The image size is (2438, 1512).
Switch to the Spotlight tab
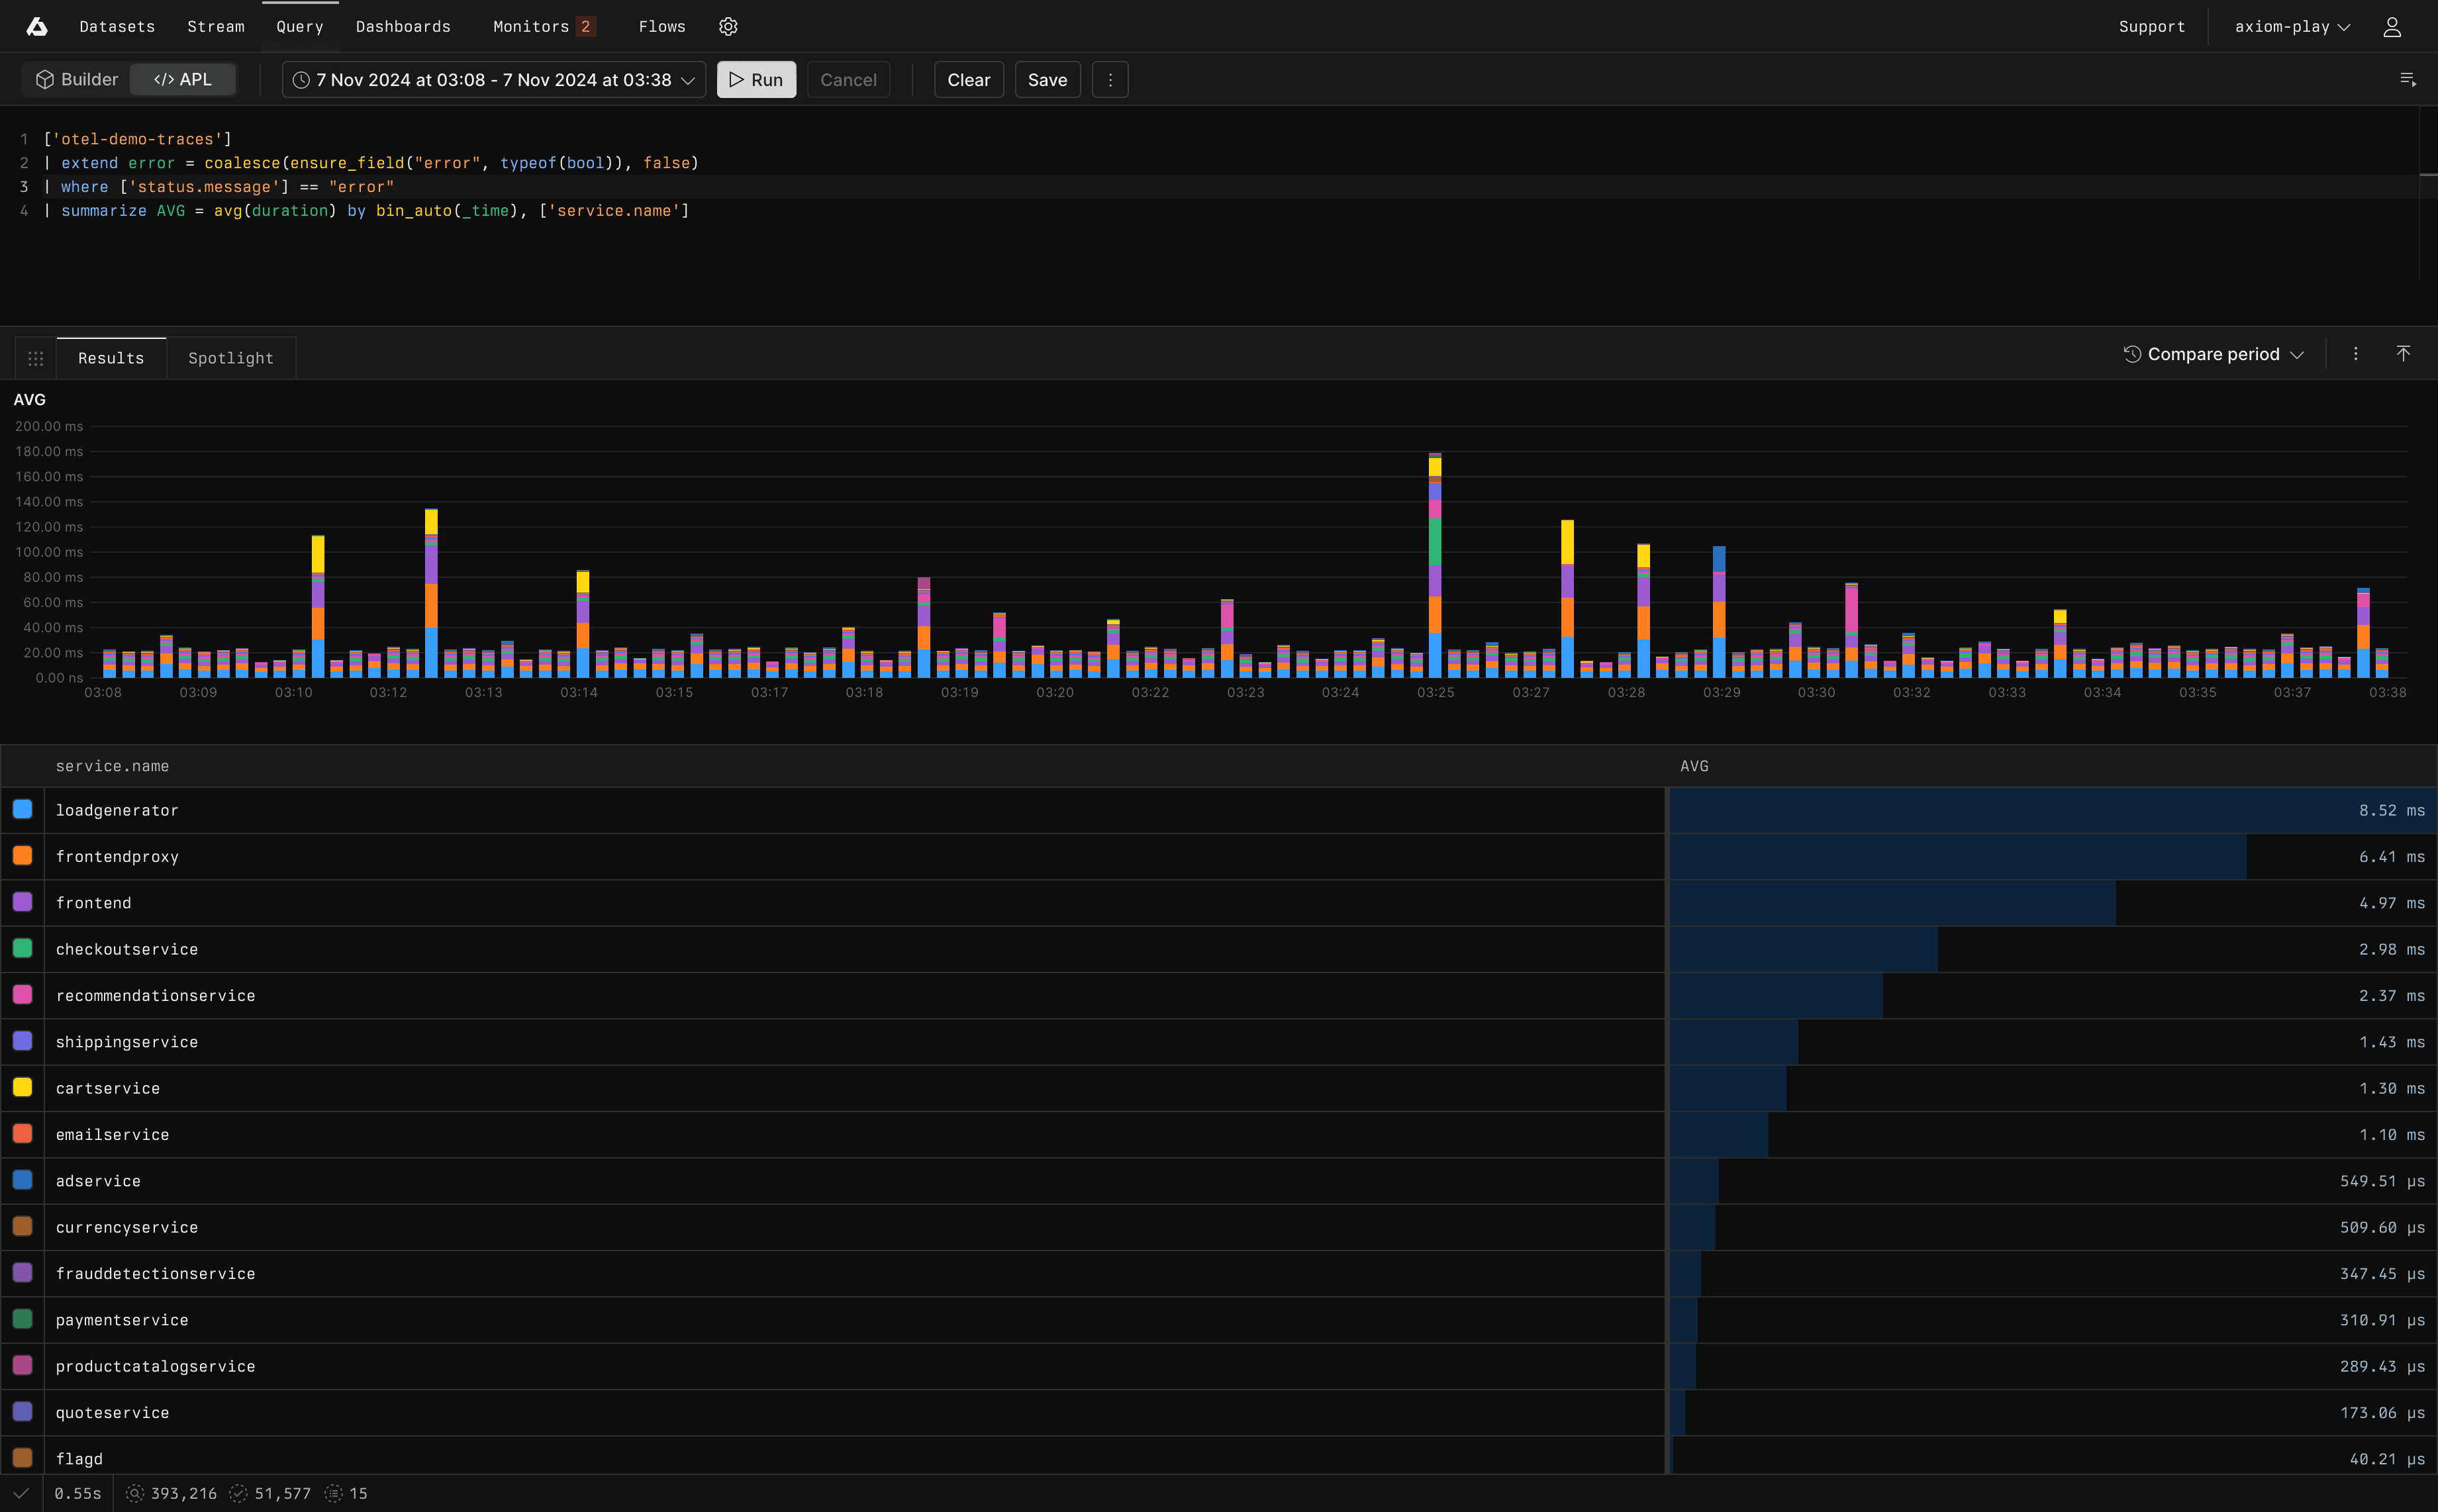click(x=231, y=358)
